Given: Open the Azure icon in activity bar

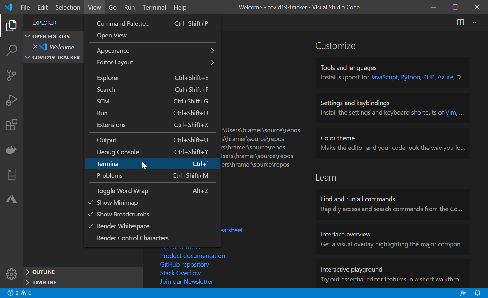Looking at the screenshot, I should [11, 199].
